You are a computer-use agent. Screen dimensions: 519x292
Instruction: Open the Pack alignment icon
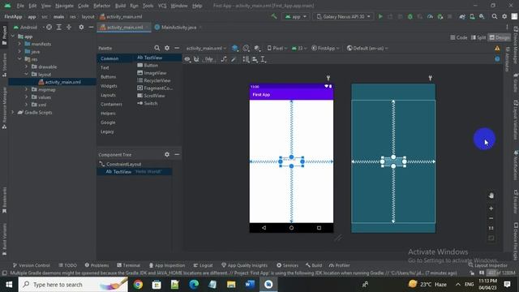tap(246, 59)
